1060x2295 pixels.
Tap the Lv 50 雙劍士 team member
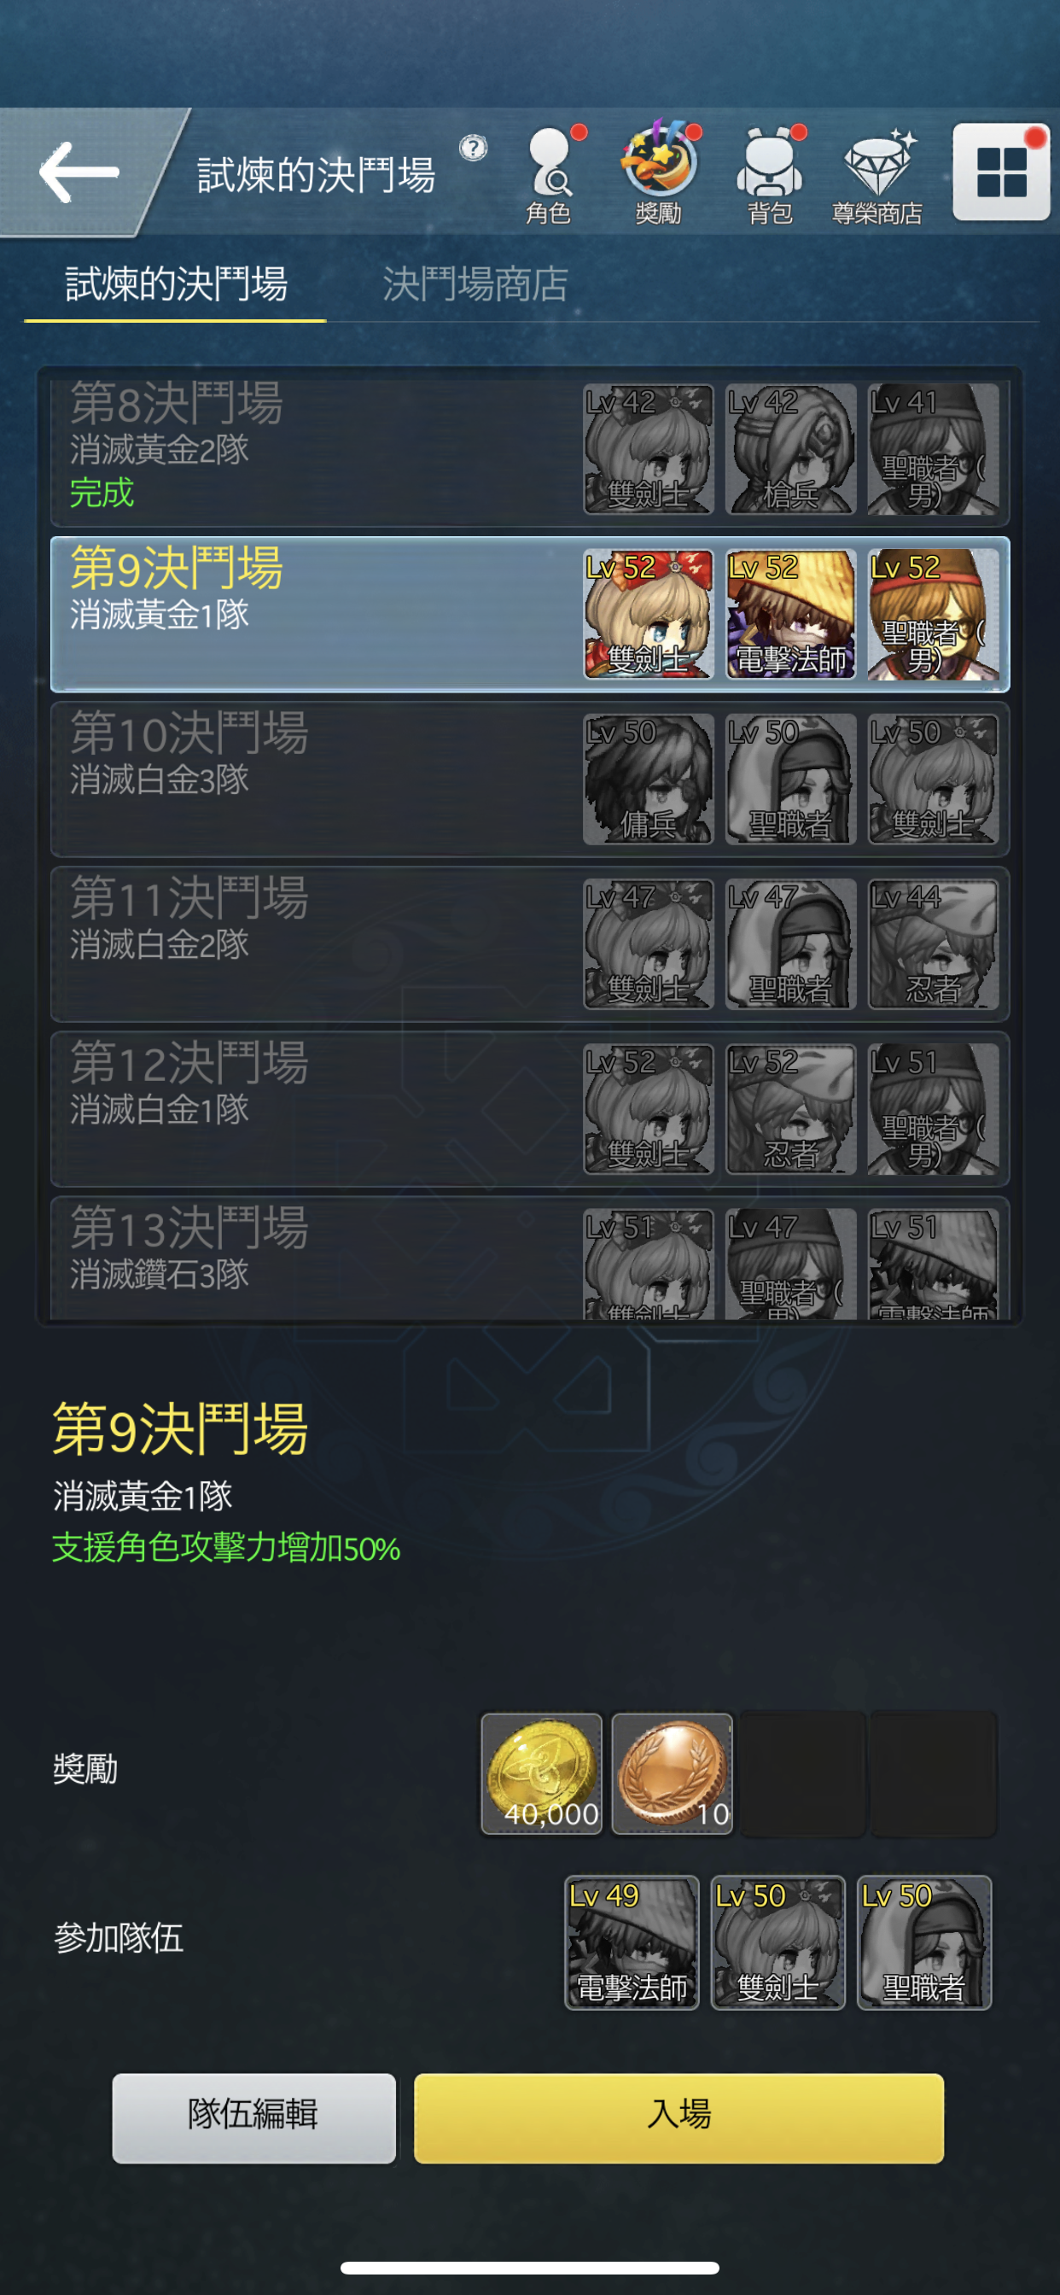pyautogui.click(x=778, y=1942)
